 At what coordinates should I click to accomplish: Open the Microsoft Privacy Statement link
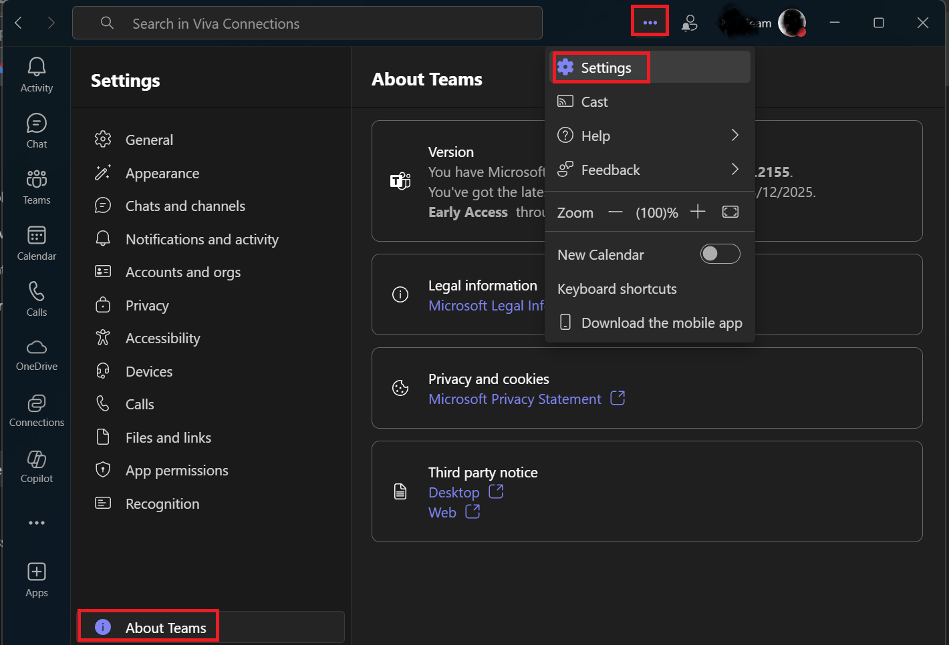515,399
